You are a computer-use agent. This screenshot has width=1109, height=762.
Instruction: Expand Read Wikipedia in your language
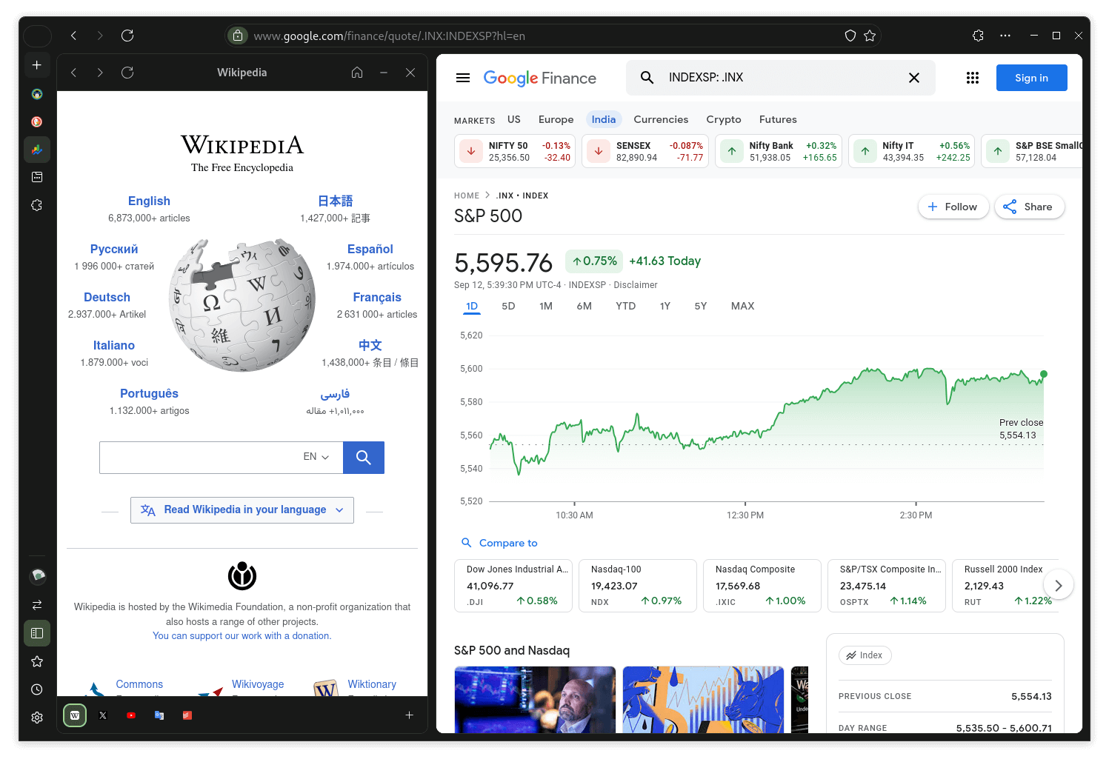tap(242, 510)
